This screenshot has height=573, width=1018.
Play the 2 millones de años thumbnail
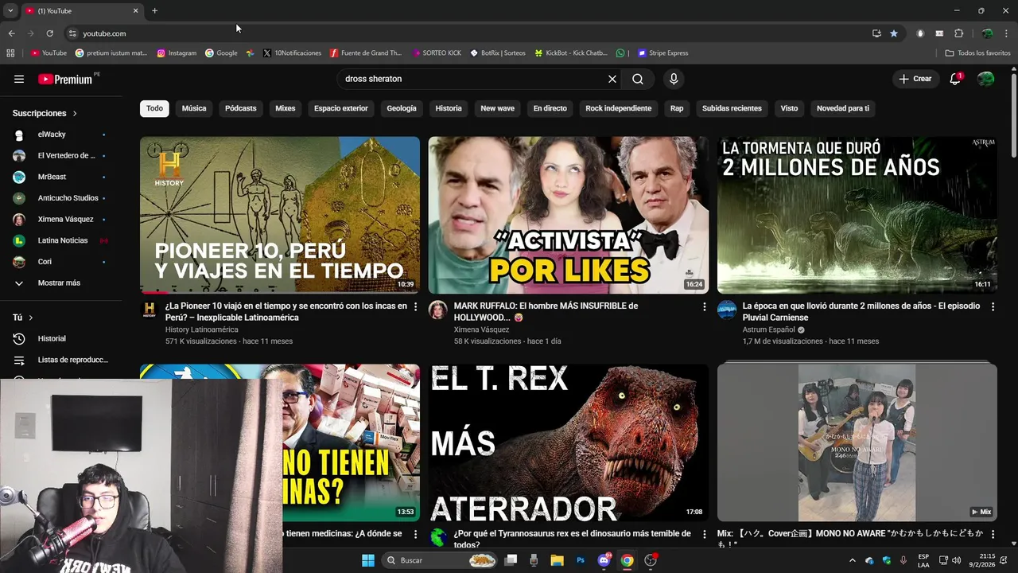(857, 215)
